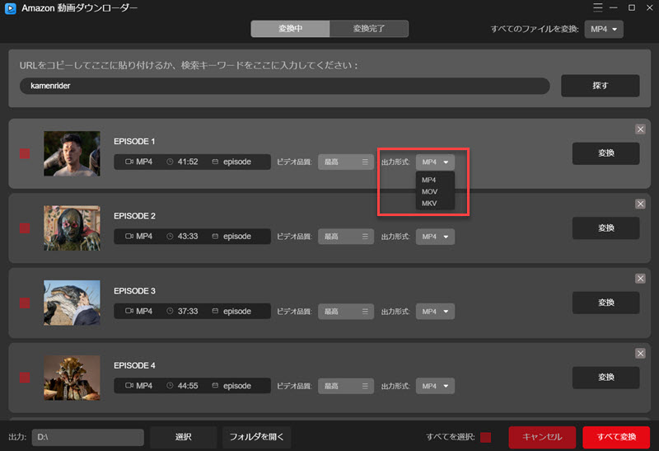
Task: Open output format dropdown for EPISODE 4
Action: click(x=435, y=386)
